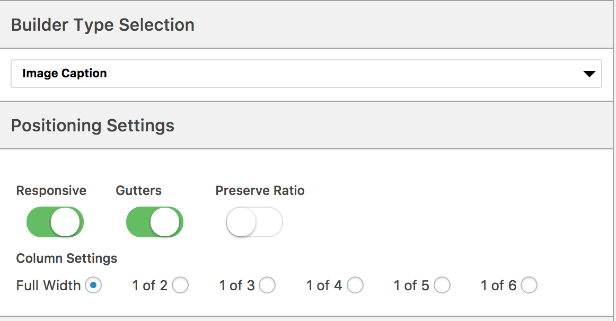Click the Preserve Ratio label text
Image resolution: width=616 pixels, height=321 pixels.
point(260,190)
